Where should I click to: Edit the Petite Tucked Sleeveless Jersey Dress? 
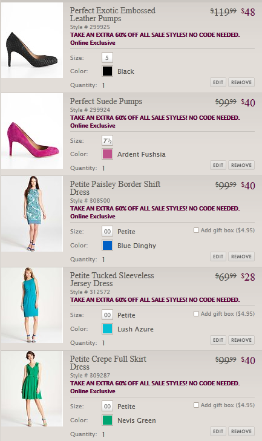tap(218, 340)
